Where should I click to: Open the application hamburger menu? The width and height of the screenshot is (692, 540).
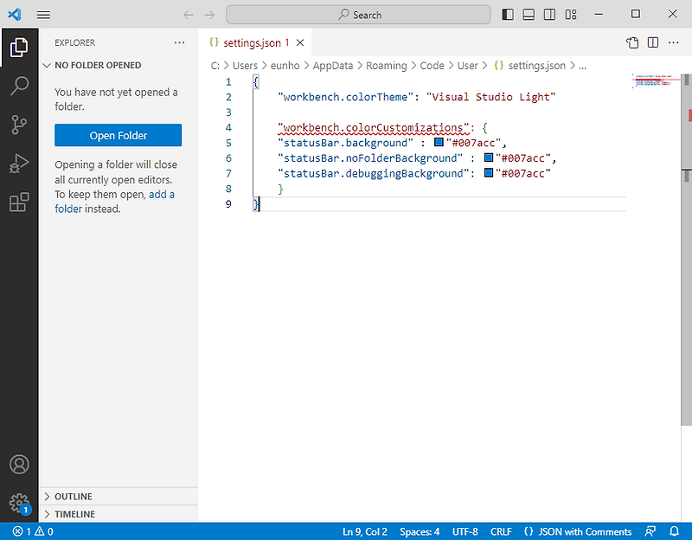coord(43,14)
